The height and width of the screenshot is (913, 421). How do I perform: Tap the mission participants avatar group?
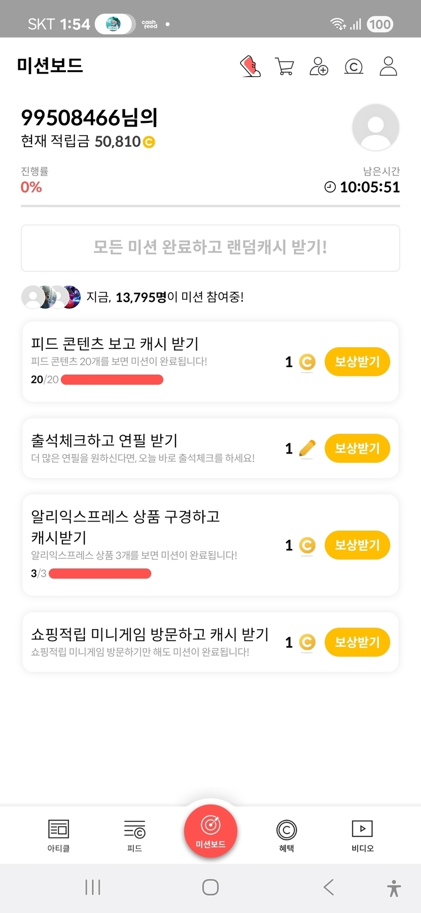coord(51,297)
